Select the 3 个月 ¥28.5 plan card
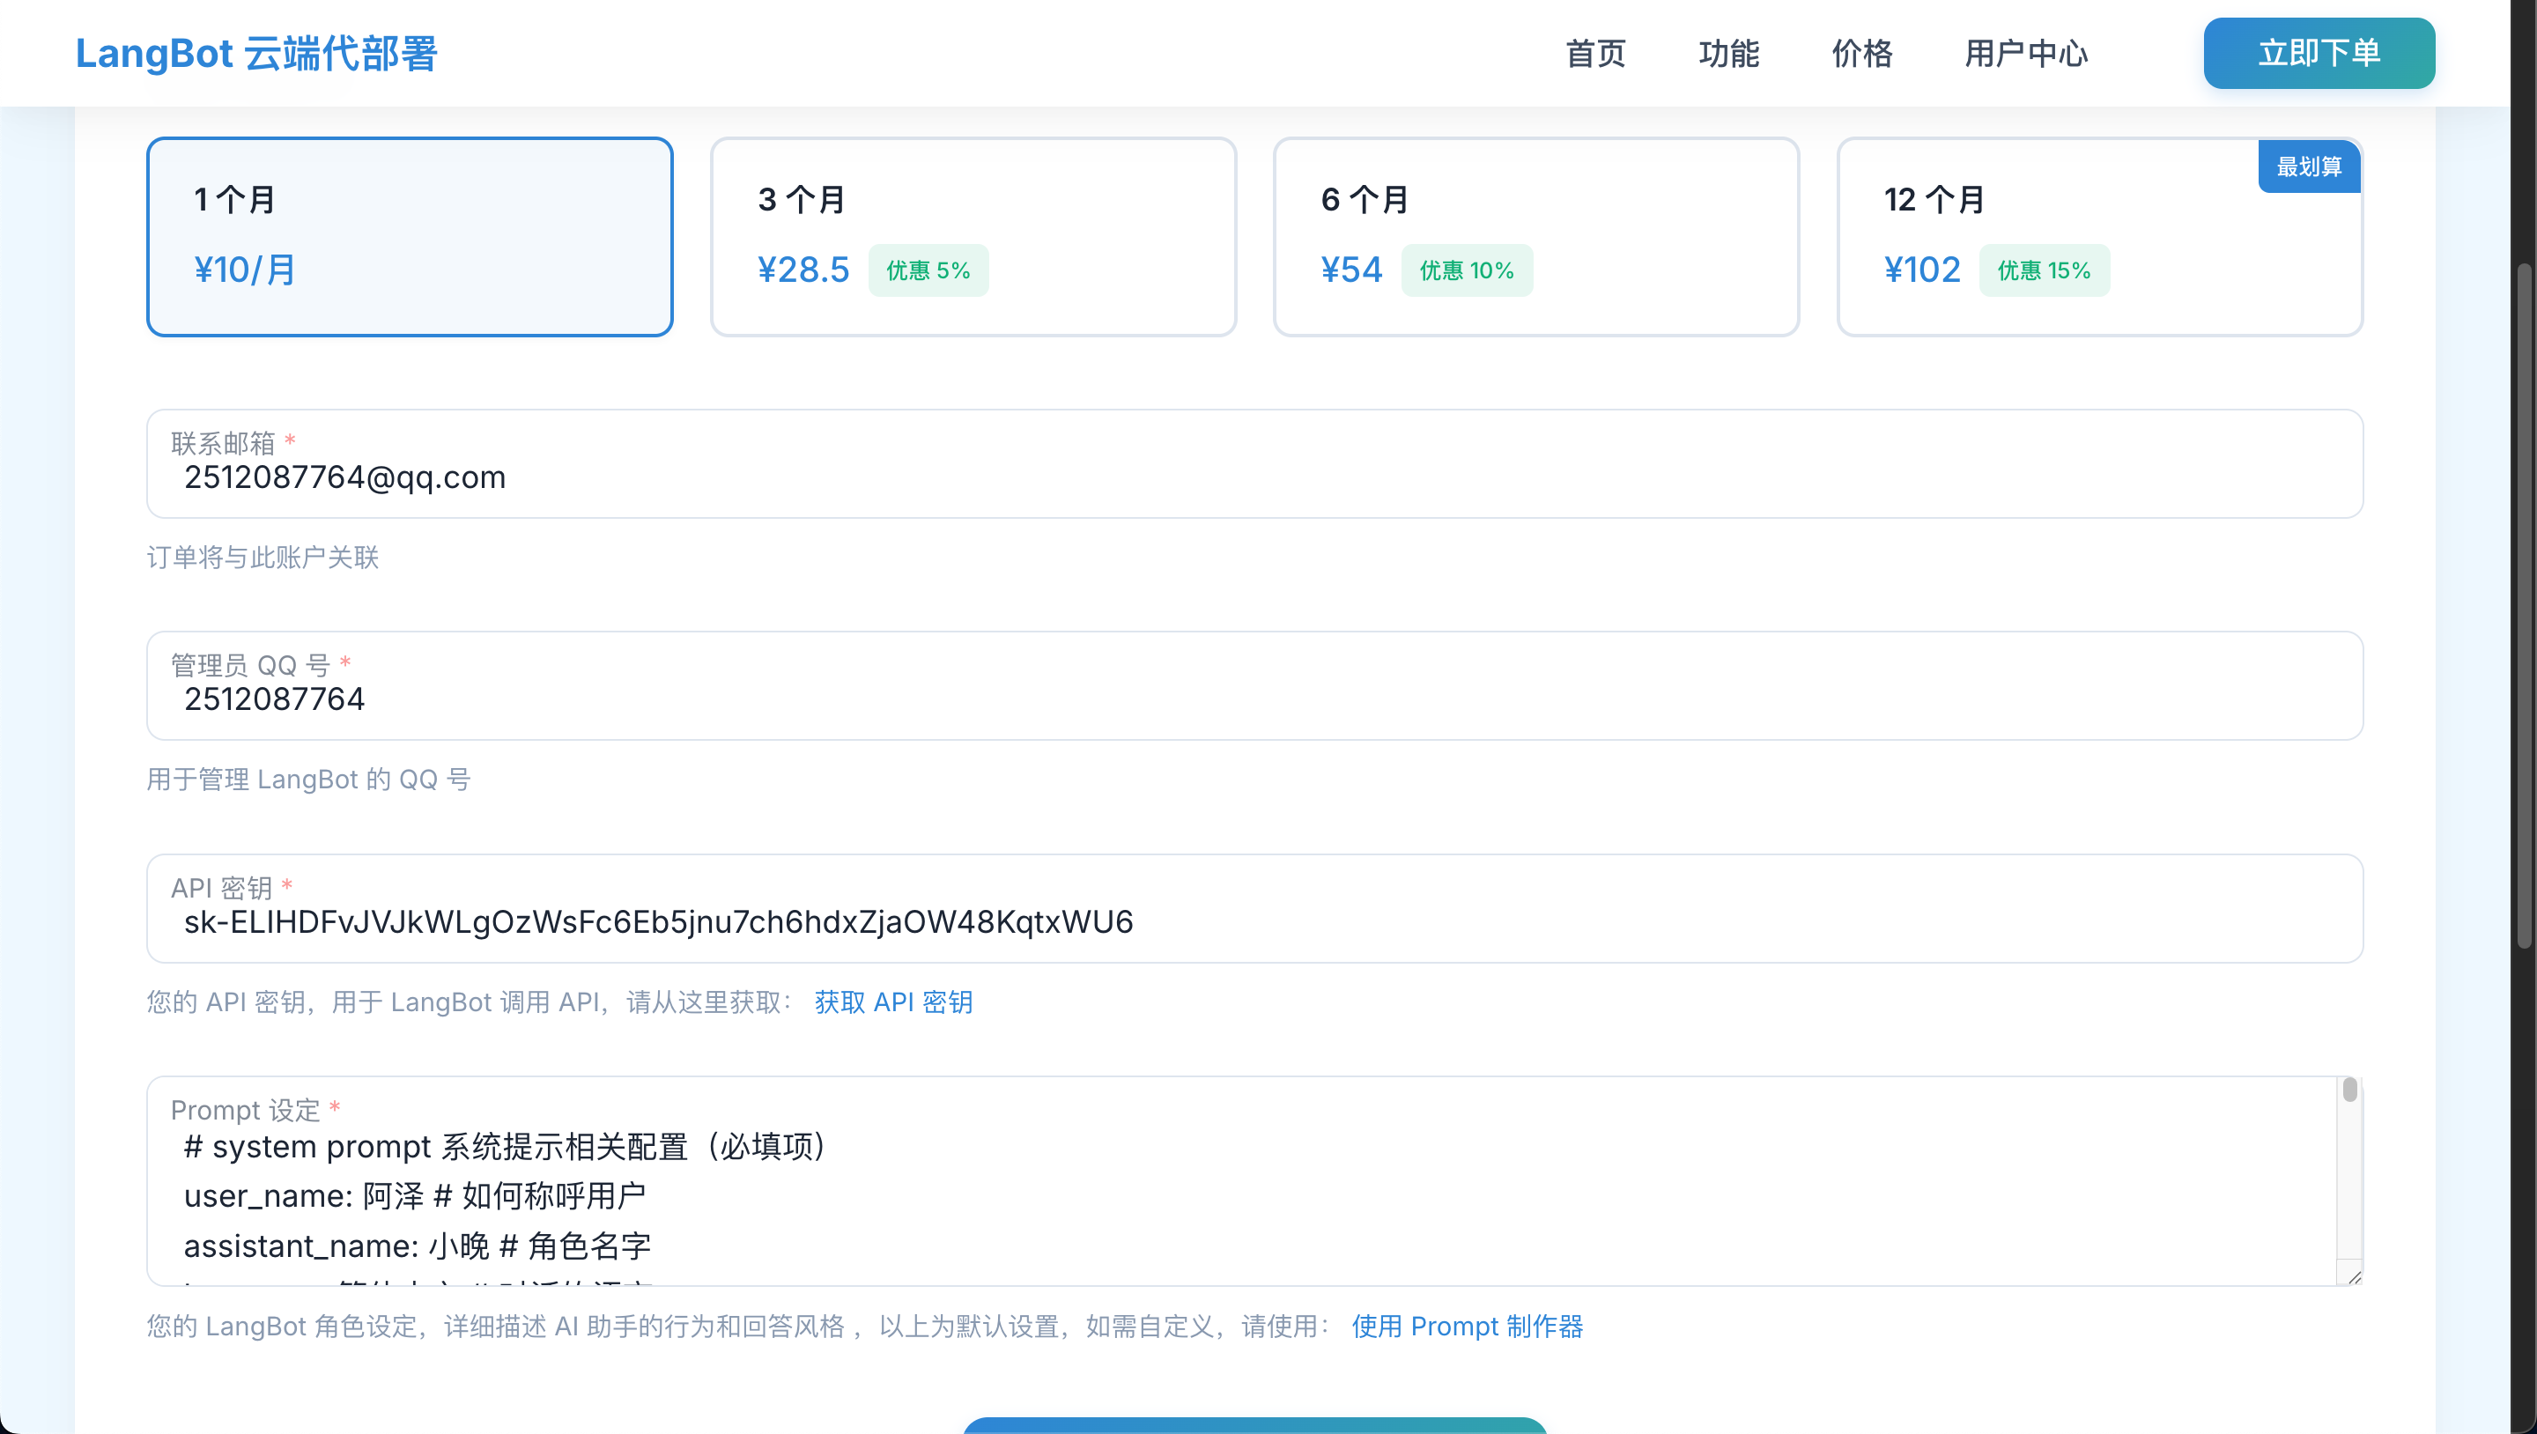The image size is (2537, 1434). [973, 236]
